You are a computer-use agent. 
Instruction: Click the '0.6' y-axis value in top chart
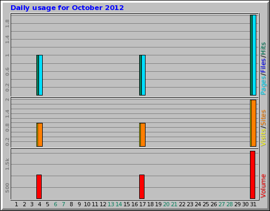pos(7,72)
